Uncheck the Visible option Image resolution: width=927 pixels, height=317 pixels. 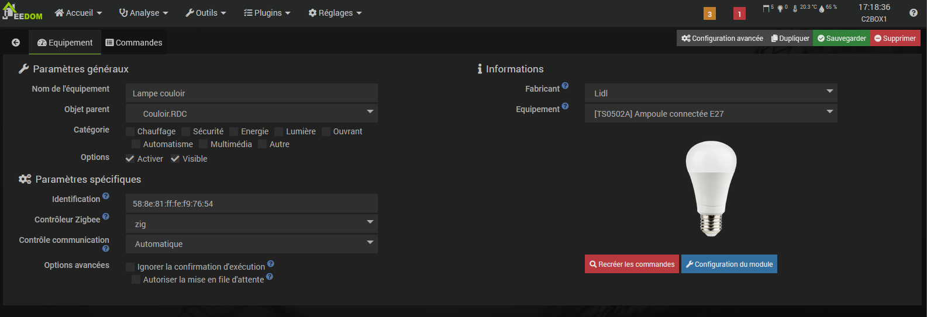[175, 159]
